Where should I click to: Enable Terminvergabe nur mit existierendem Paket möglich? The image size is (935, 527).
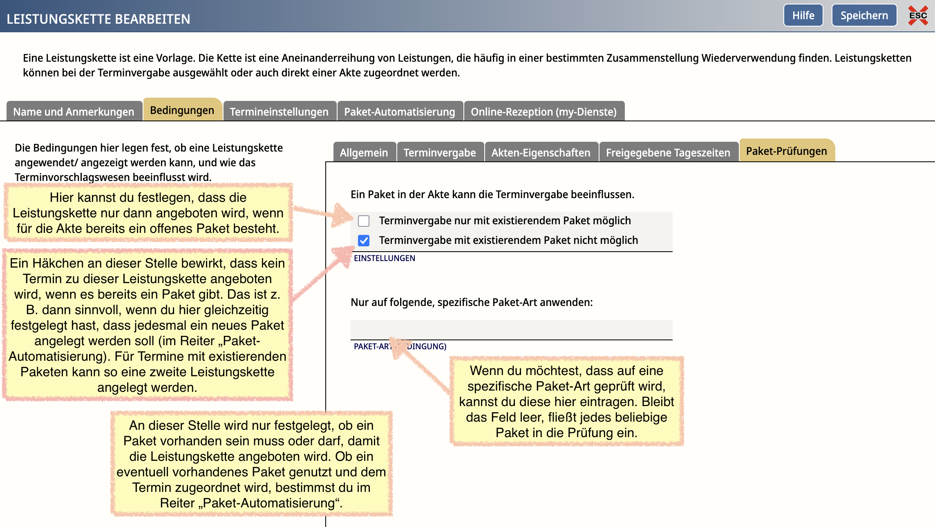pyautogui.click(x=364, y=221)
